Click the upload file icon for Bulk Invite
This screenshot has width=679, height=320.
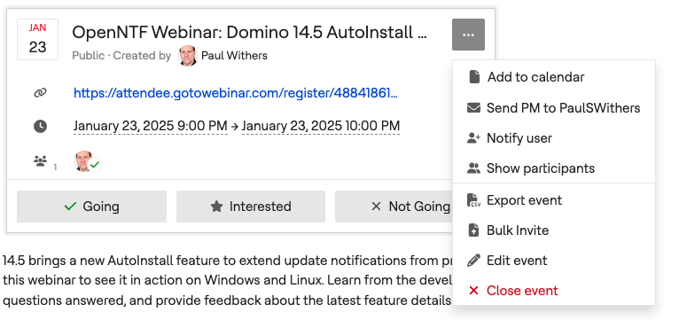pyautogui.click(x=473, y=230)
